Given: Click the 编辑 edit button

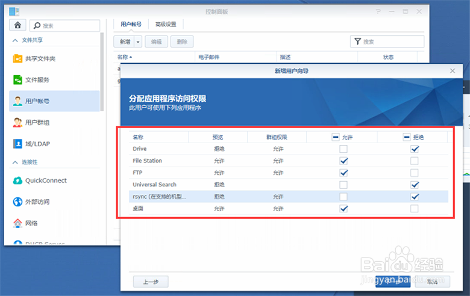Looking at the screenshot, I should tap(156, 42).
